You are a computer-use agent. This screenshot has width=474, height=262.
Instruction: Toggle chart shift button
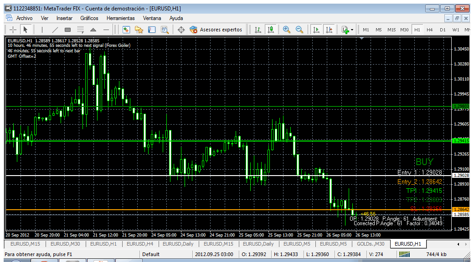[x=329, y=30]
